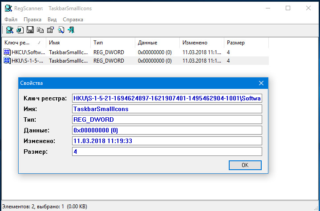Click OK in the Свойства dialog
This screenshot has width=320, height=211.
point(245,165)
